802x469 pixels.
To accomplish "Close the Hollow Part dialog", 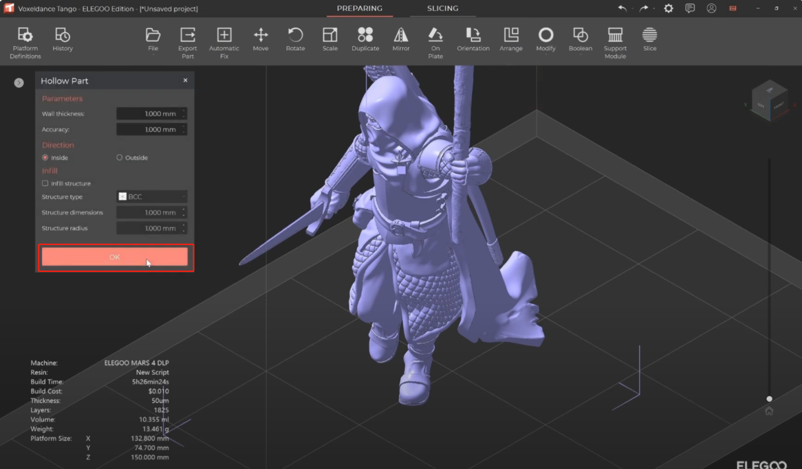I will [x=185, y=80].
